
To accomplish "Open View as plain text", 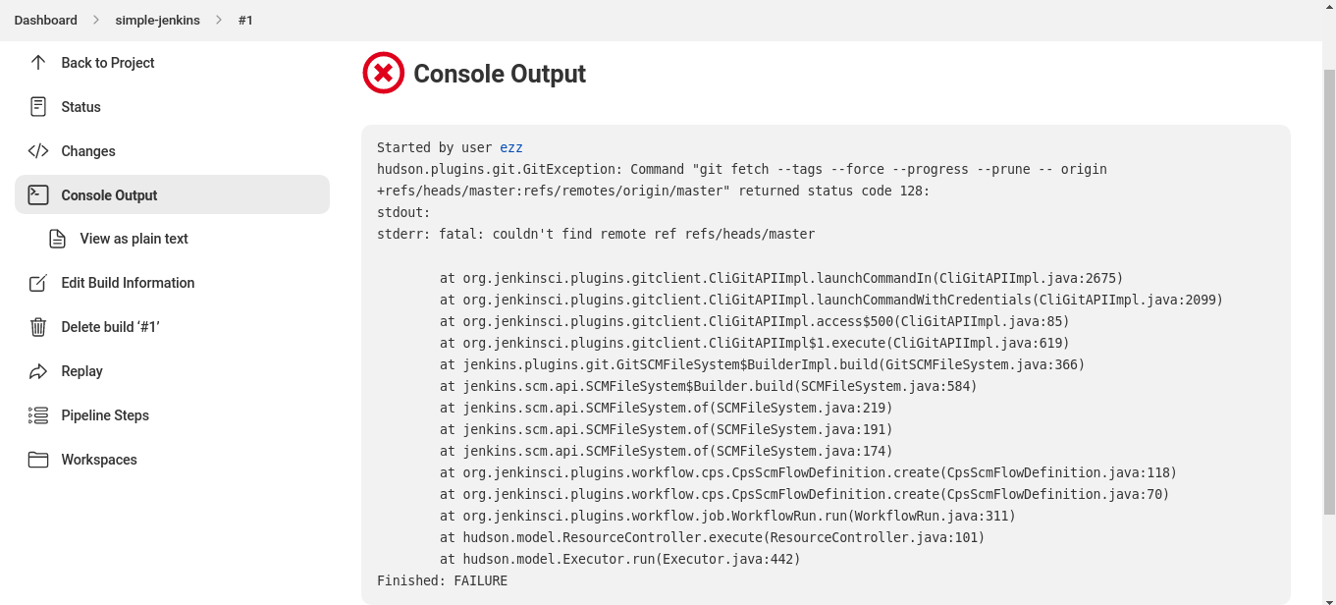I will [x=134, y=239].
